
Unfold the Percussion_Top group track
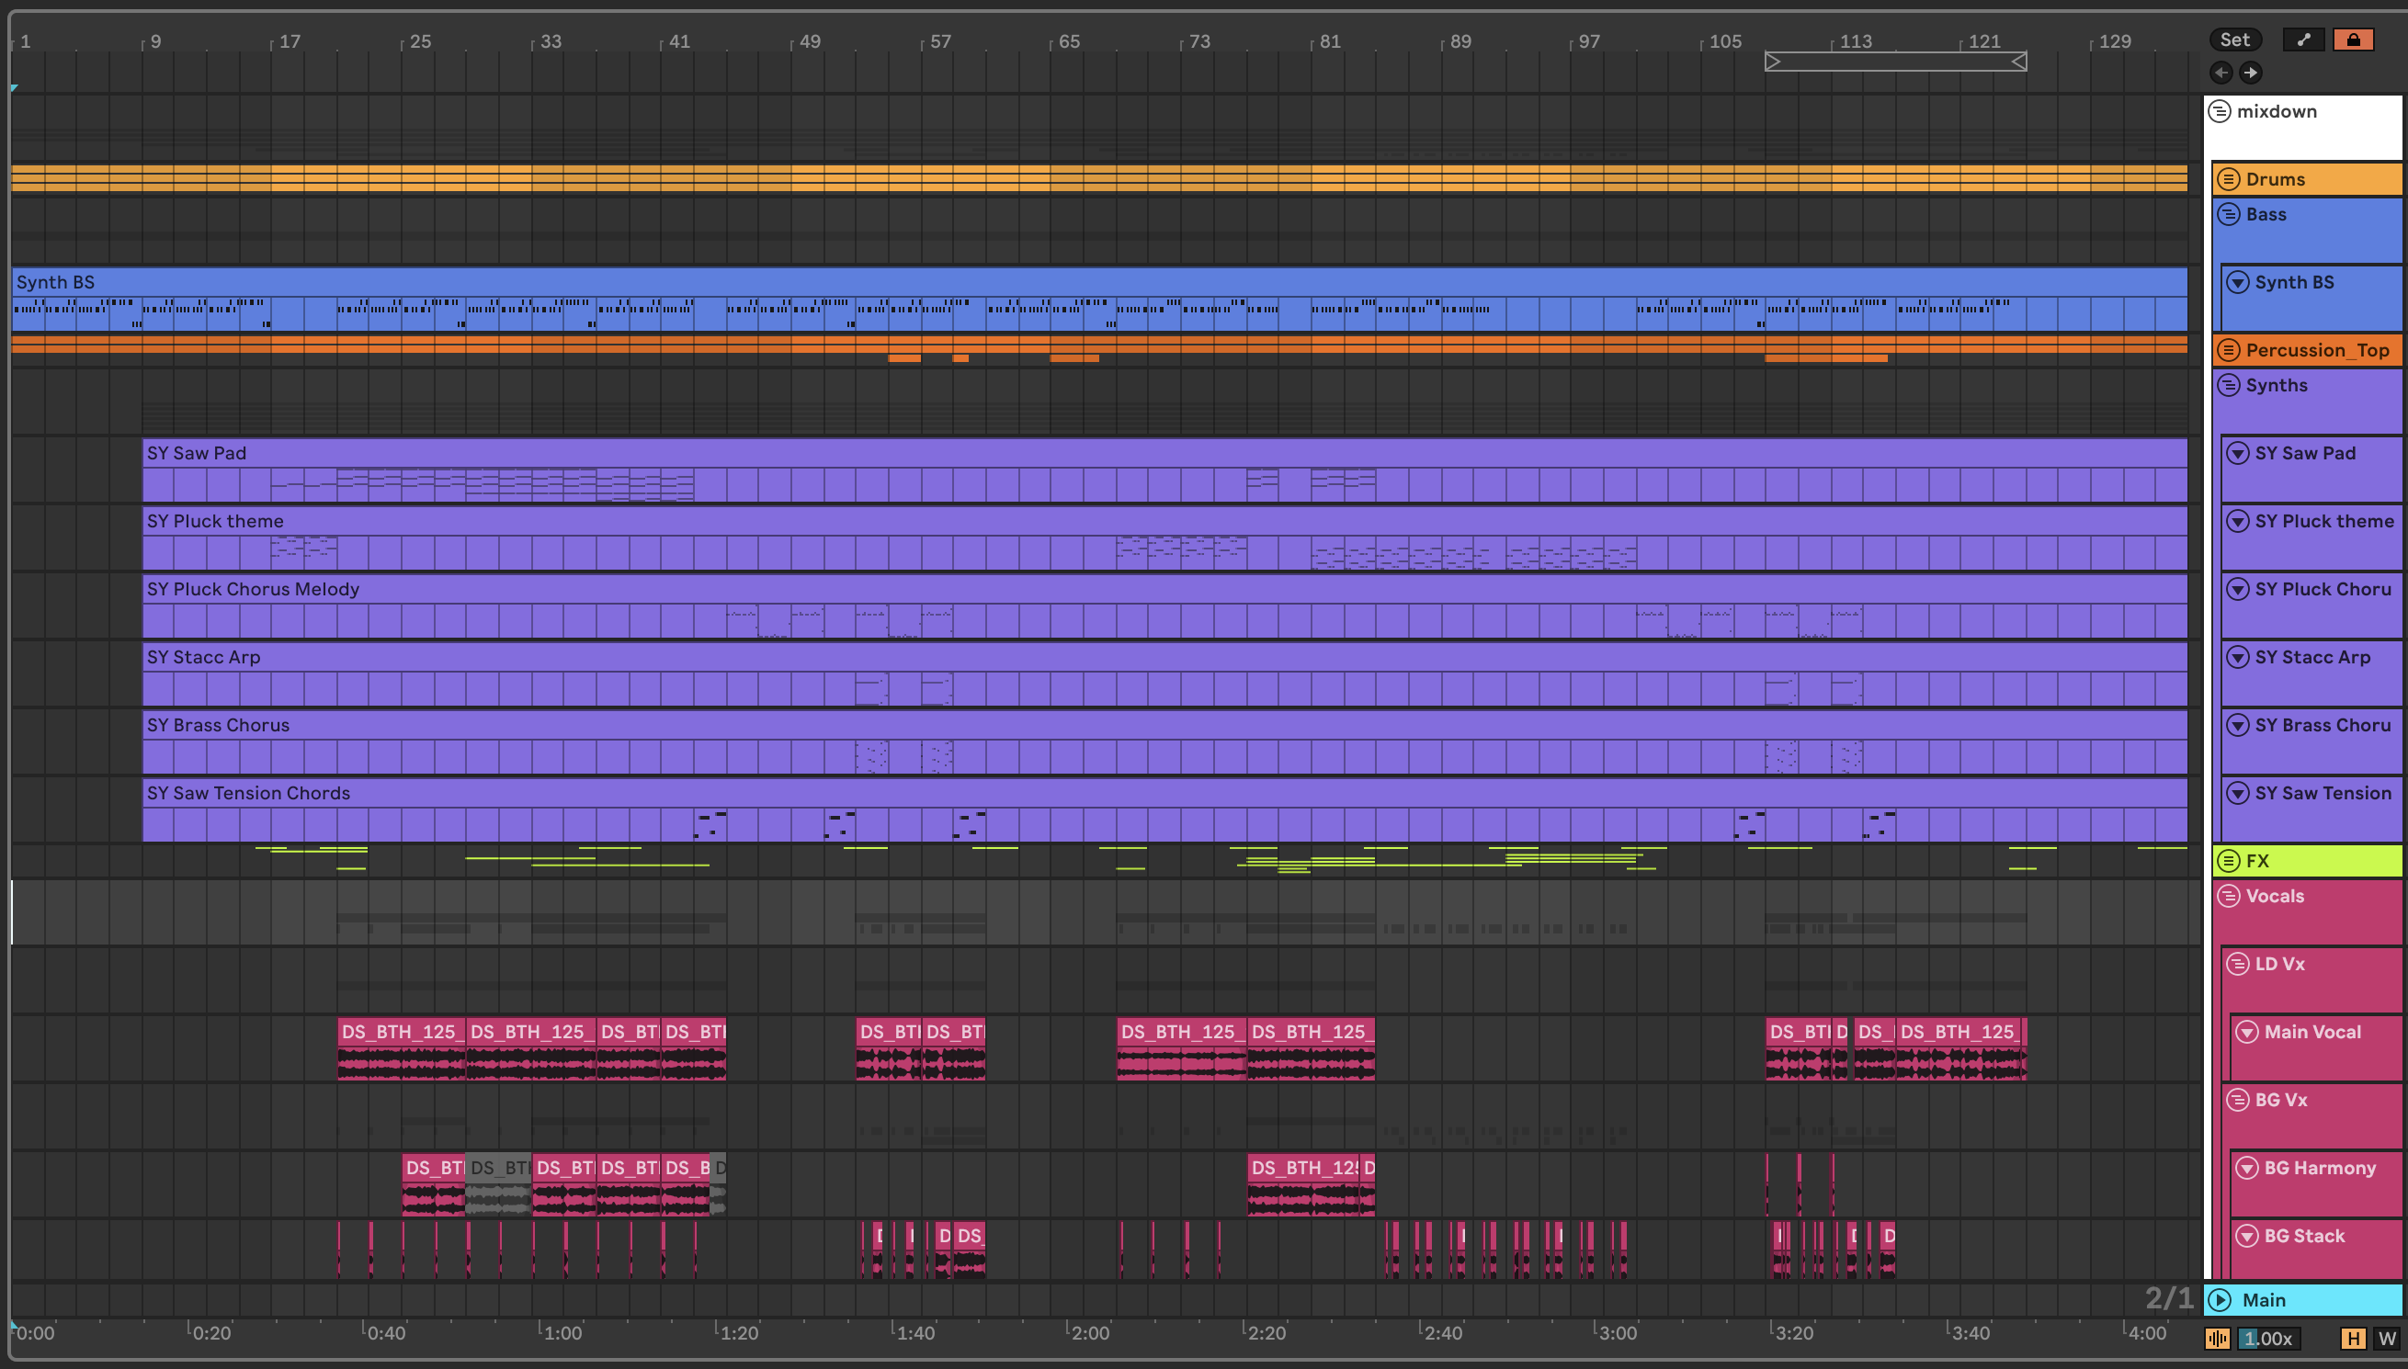click(x=2229, y=350)
